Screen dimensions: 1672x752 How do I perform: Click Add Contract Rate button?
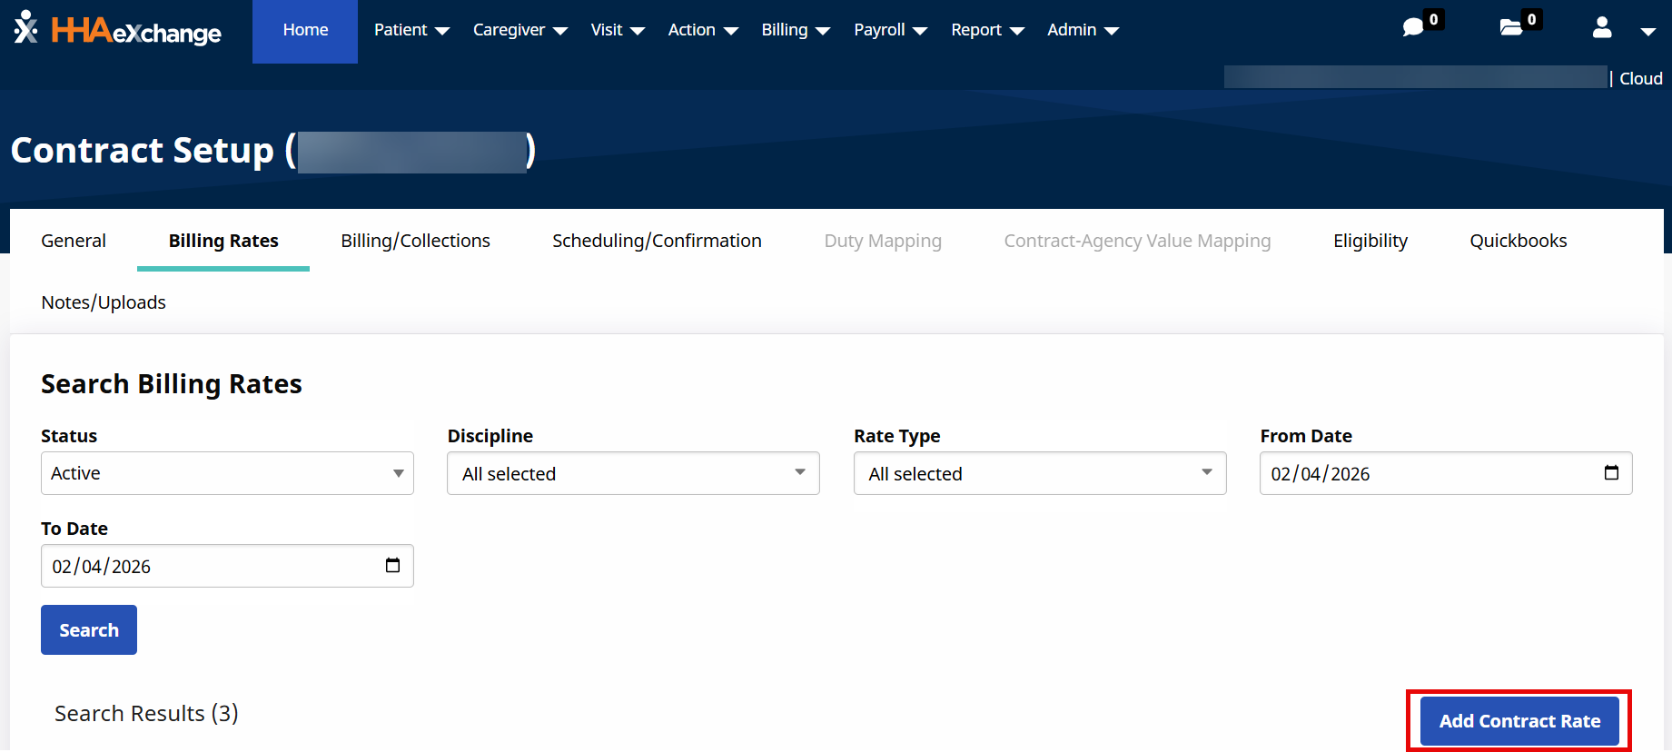click(x=1519, y=721)
